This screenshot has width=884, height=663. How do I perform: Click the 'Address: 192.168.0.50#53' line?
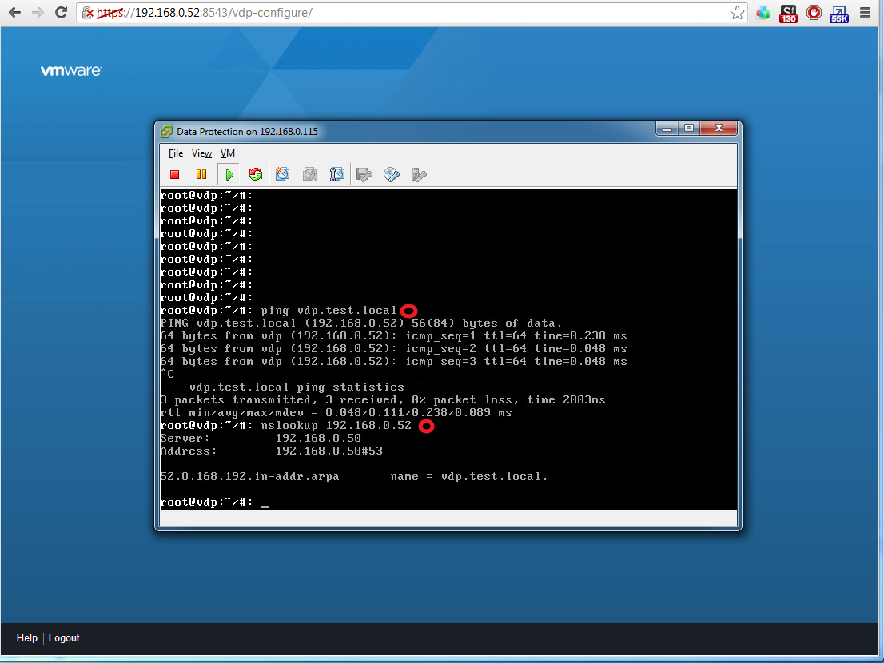pyautogui.click(x=271, y=451)
